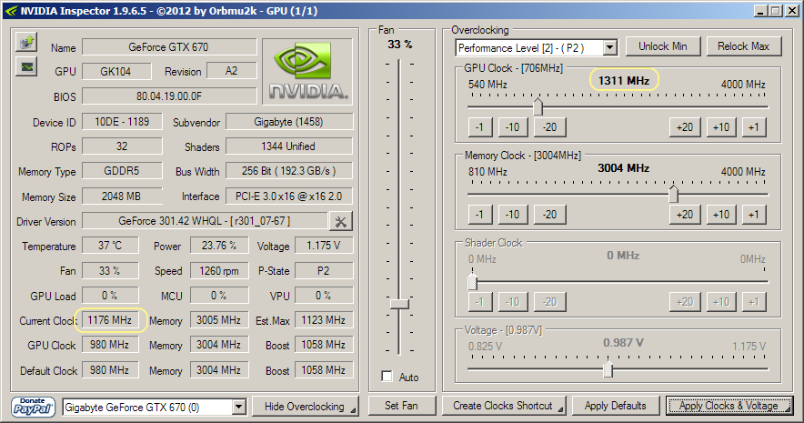Click Apply Clocks & Voltage button
Image resolution: width=804 pixels, height=423 pixels.
coord(729,406)
